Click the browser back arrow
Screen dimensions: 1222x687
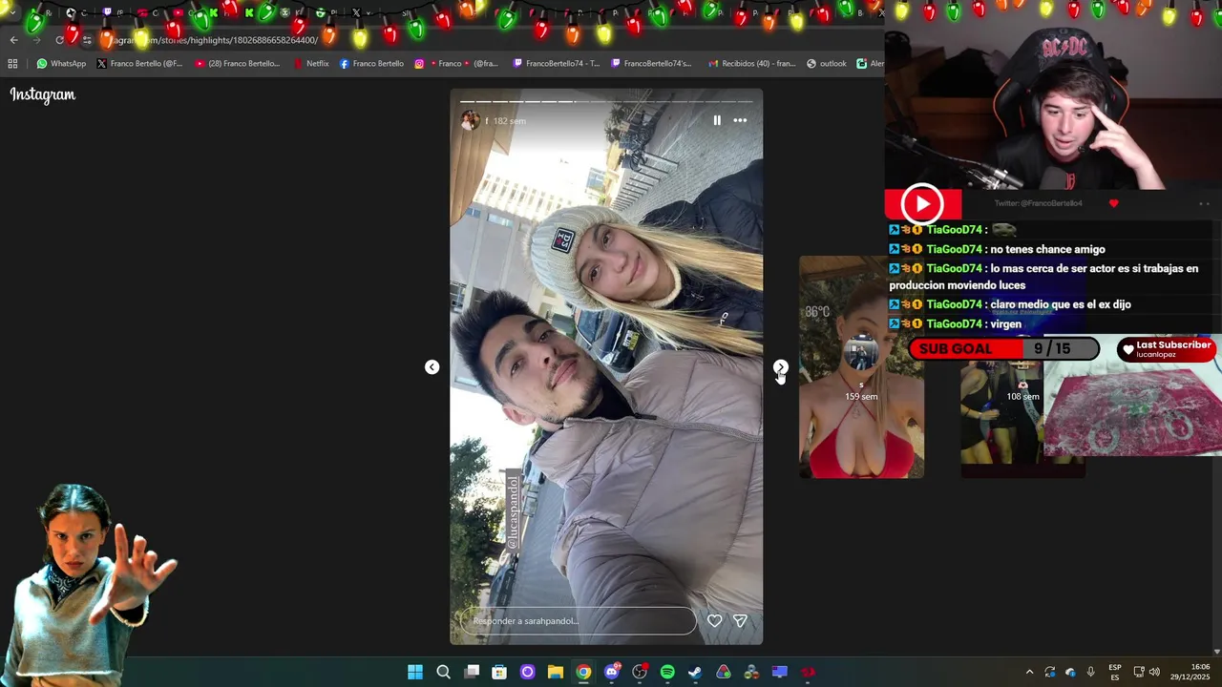click(13, 40)
